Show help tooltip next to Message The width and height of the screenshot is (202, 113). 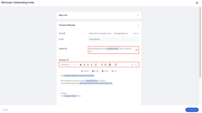click(x=68, y=60)
